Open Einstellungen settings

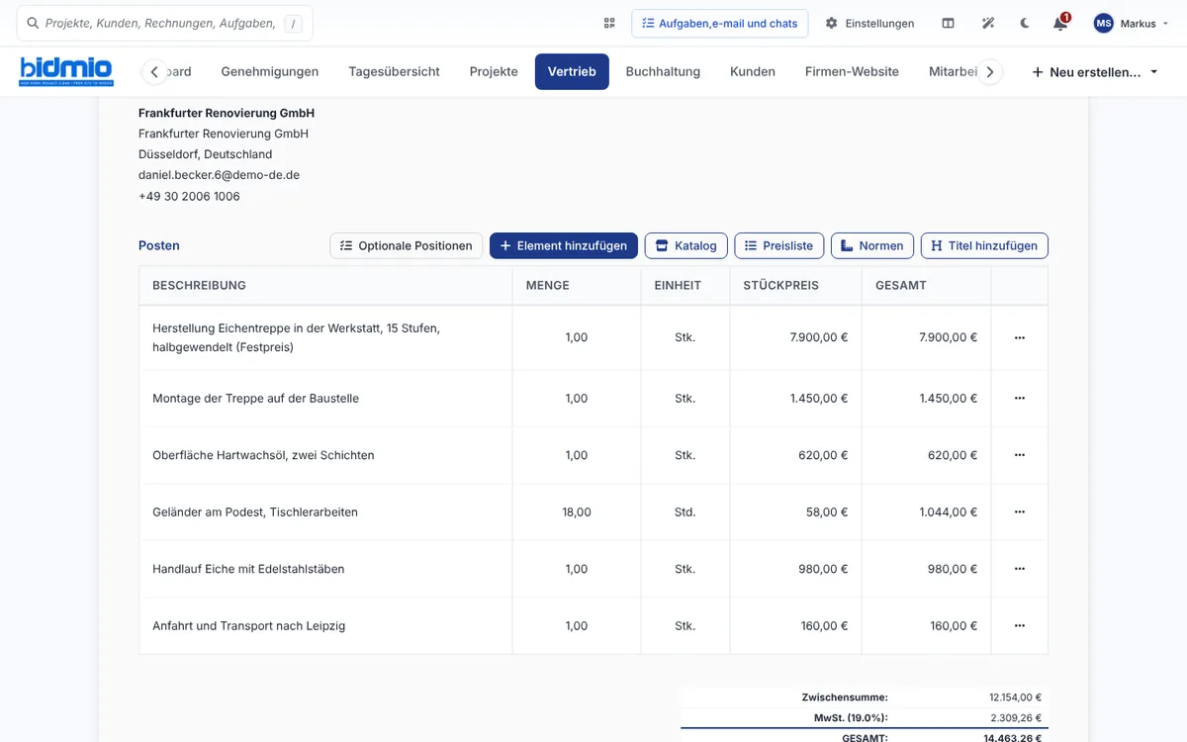tap(870, 23)
